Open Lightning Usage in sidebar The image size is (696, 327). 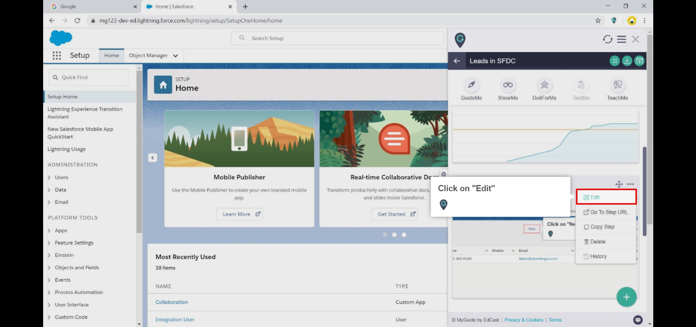pyautogui.click(x=67, y=149)
